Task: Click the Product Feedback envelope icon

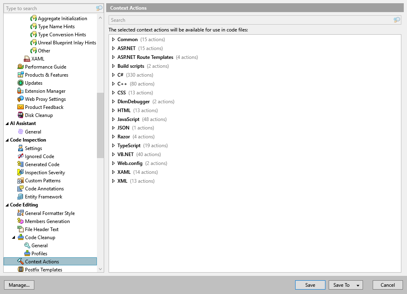Action: 21,107
